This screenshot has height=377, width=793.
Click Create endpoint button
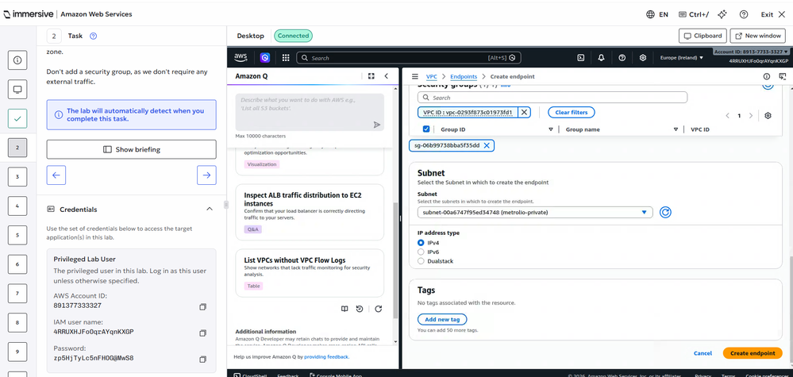coord(752,353)
